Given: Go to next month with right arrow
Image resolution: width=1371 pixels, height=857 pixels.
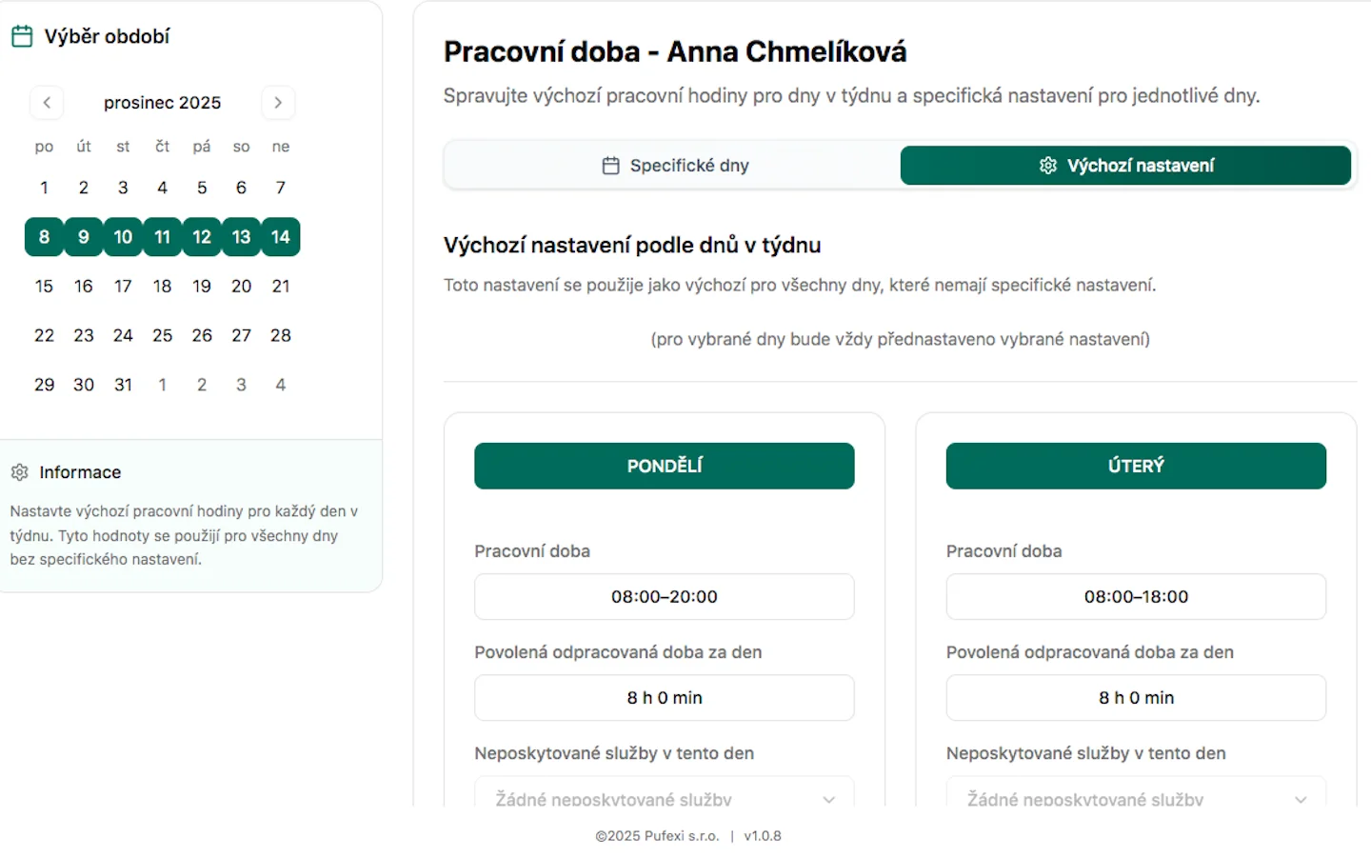Looking at the screenshot, I should [x=278, y=102].
